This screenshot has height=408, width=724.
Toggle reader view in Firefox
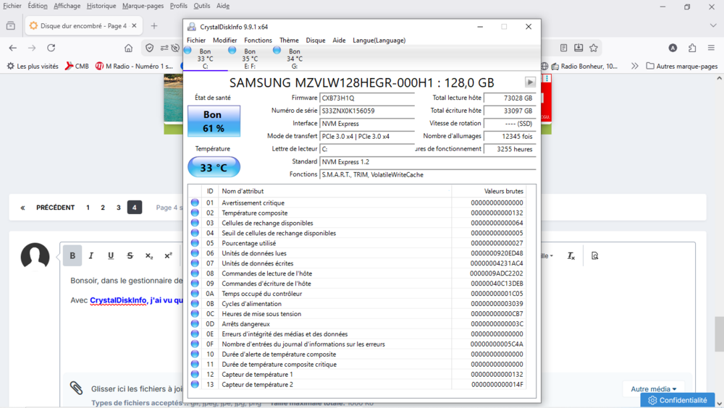[563, 48]
